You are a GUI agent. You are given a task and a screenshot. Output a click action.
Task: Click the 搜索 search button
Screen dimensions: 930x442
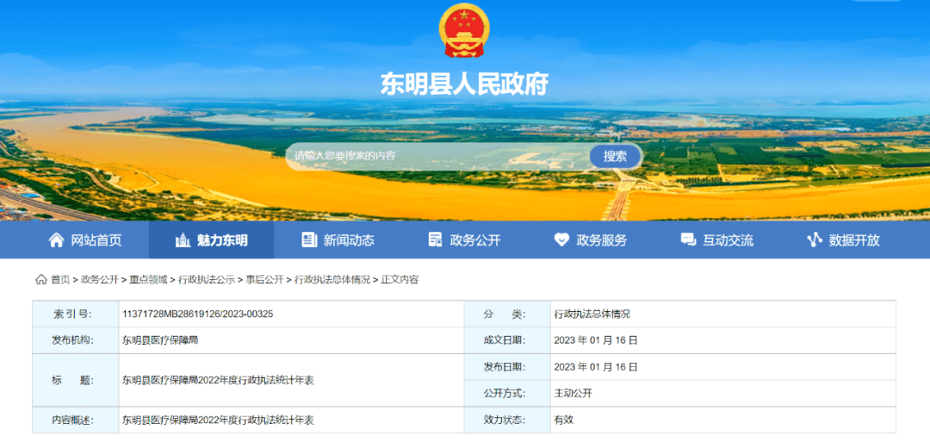[x=615, y=157]
